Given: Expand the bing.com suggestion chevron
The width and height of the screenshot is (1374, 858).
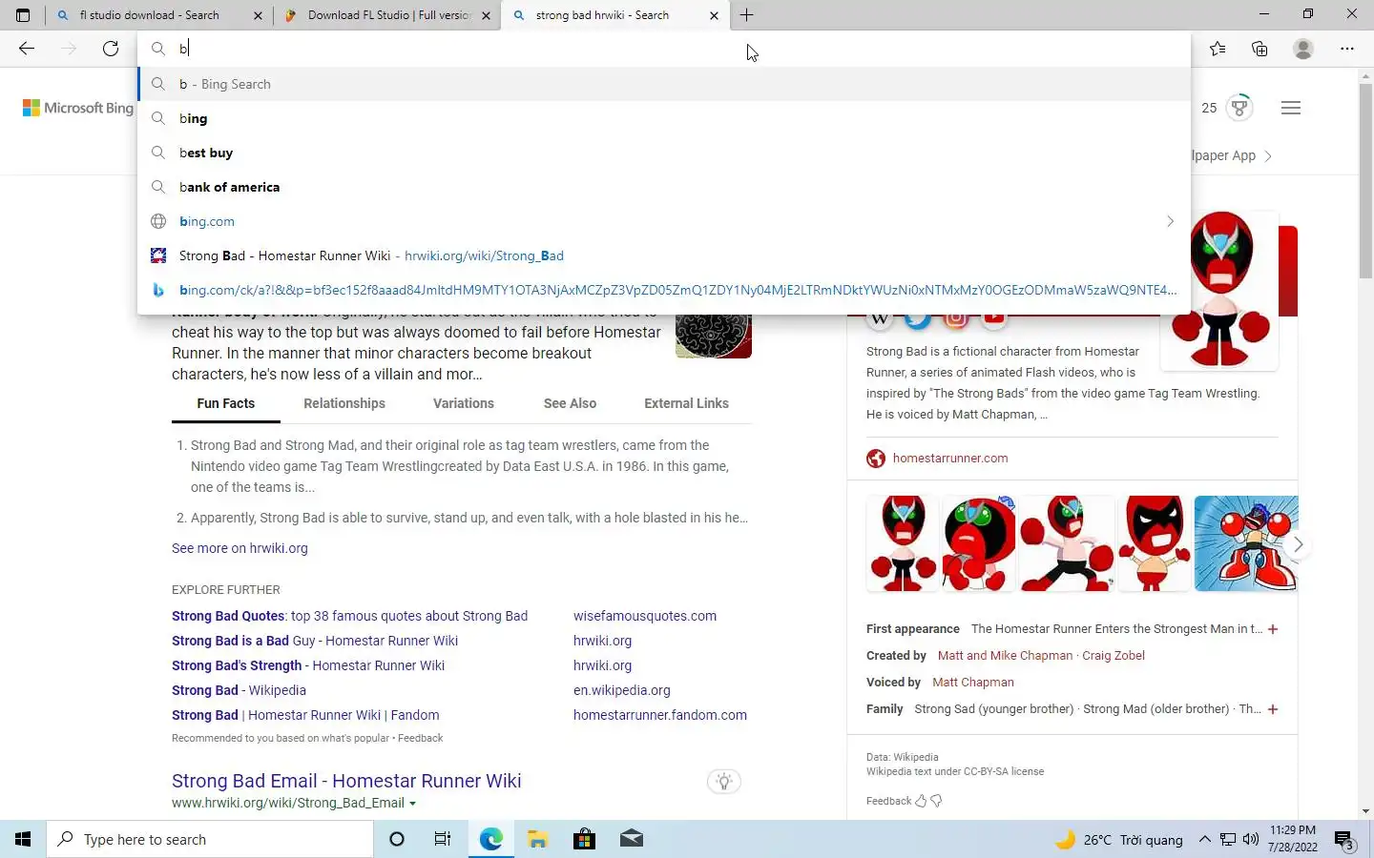Looking at the screenshot, I should [1170, 221].
